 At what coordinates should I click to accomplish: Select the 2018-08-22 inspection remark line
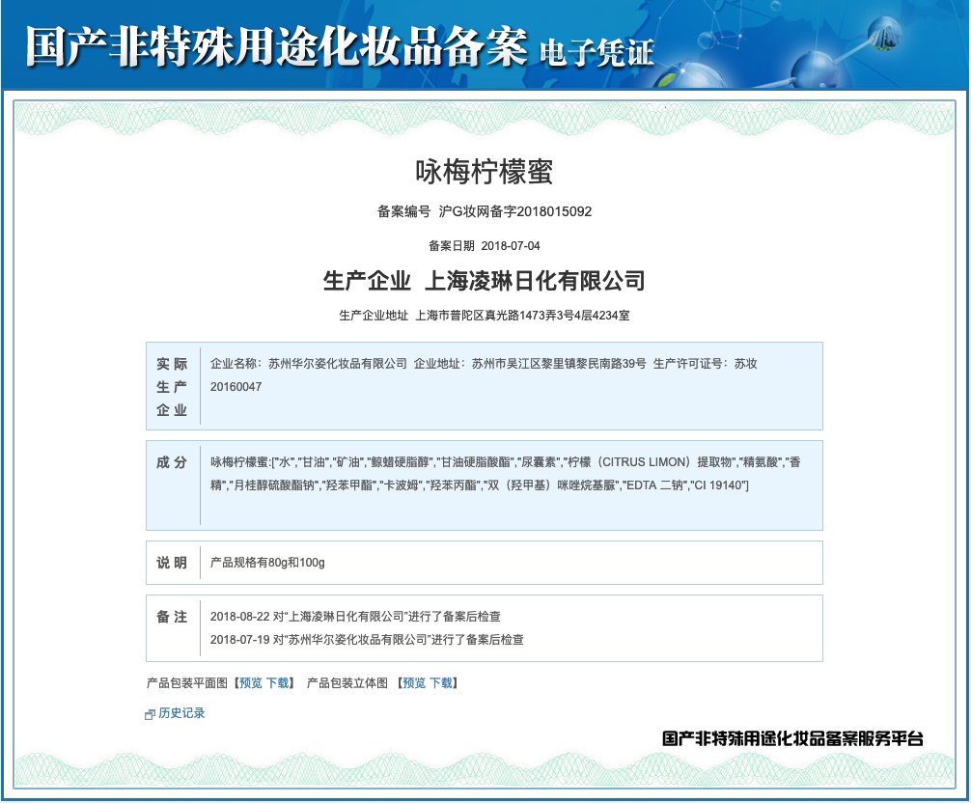point(355,617)
